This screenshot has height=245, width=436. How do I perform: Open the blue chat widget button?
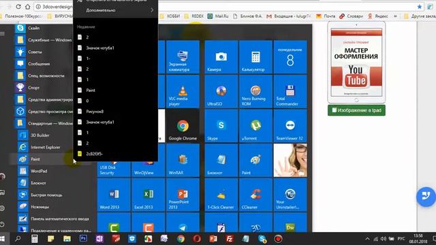(x=426, y=197)
